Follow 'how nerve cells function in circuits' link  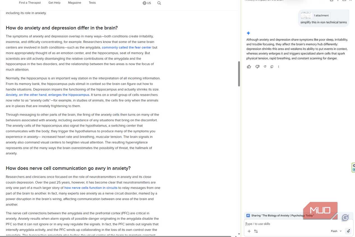(91, 188)
